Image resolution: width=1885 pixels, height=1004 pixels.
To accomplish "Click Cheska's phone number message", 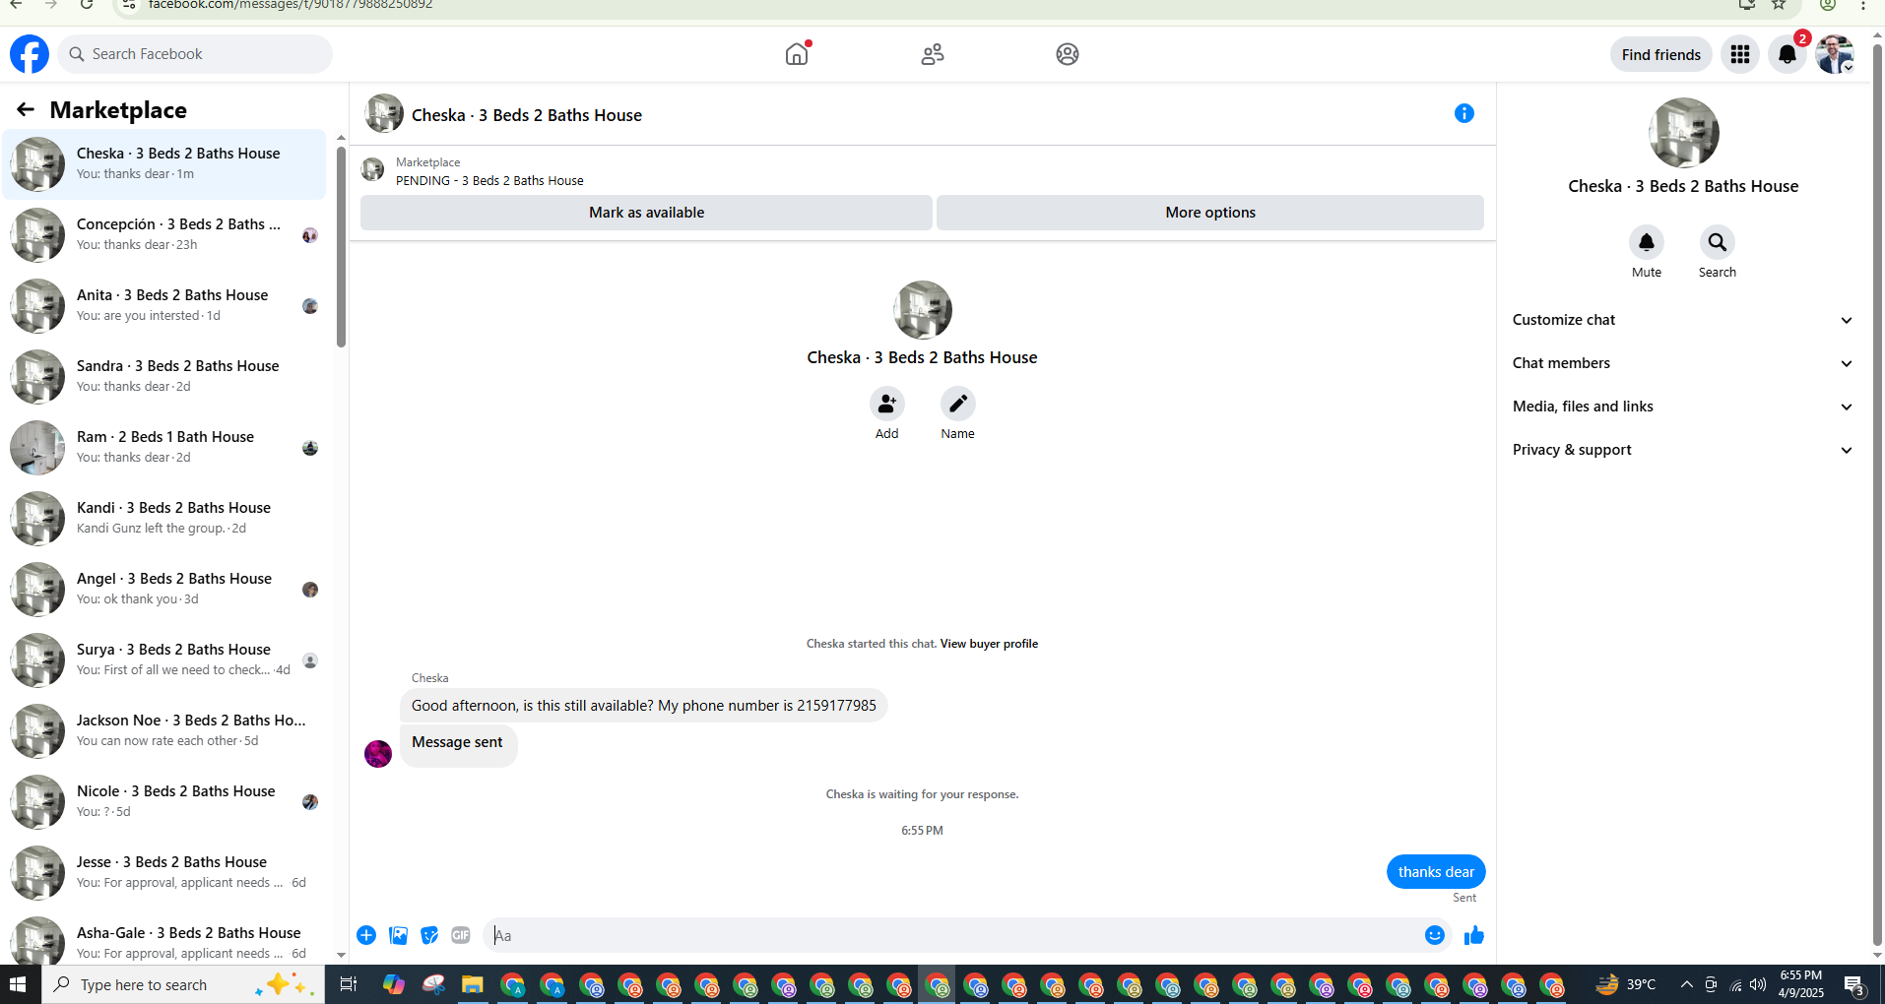I will tap(644, 706).
